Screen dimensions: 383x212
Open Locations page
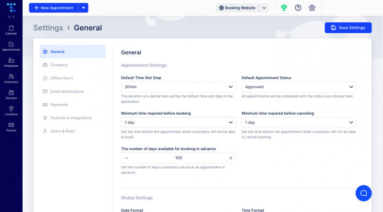pos(11,111)
